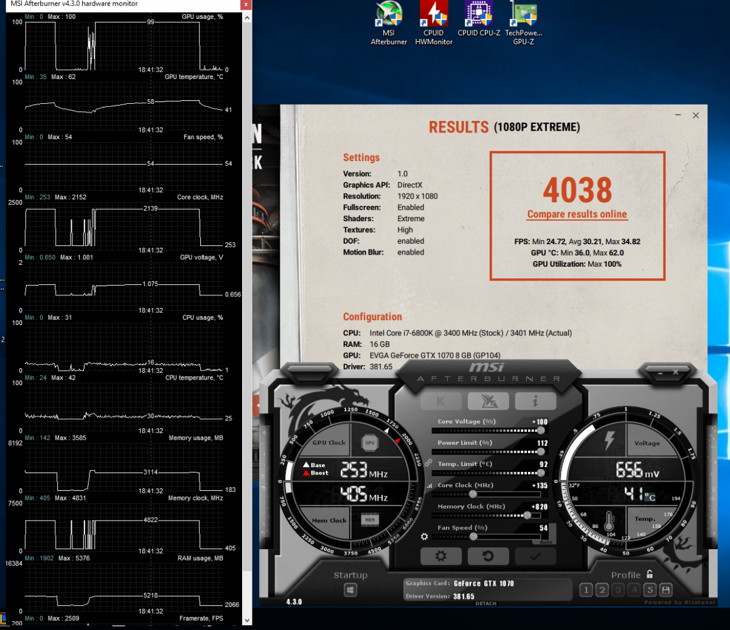Click the RAM usage, MB graph
Viewport: 730px width, 630px height.
click(x=123, y=587)
